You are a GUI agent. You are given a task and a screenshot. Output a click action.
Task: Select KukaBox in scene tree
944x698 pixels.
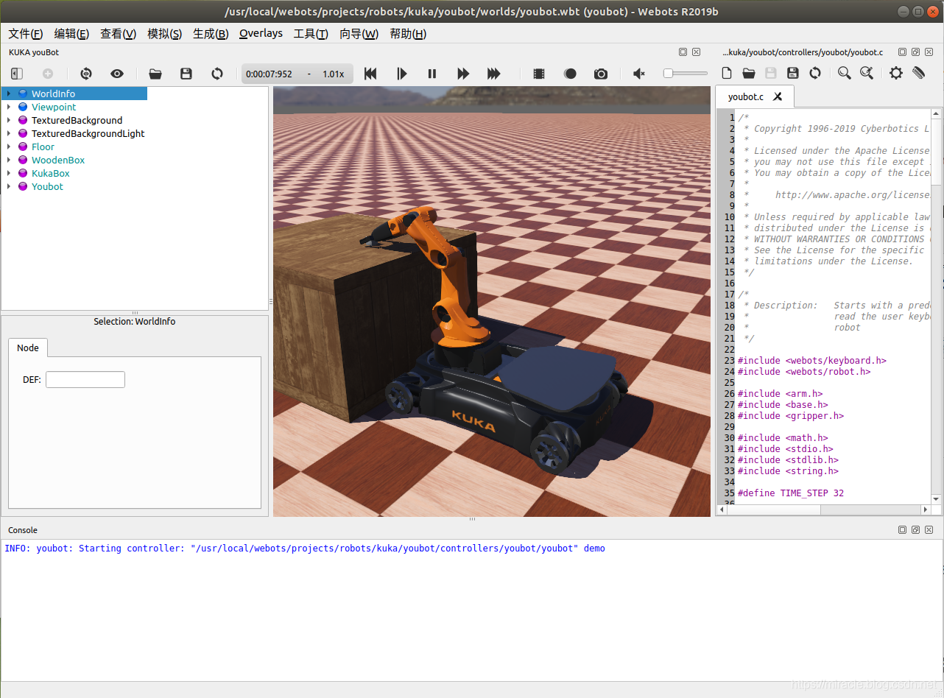51,173
